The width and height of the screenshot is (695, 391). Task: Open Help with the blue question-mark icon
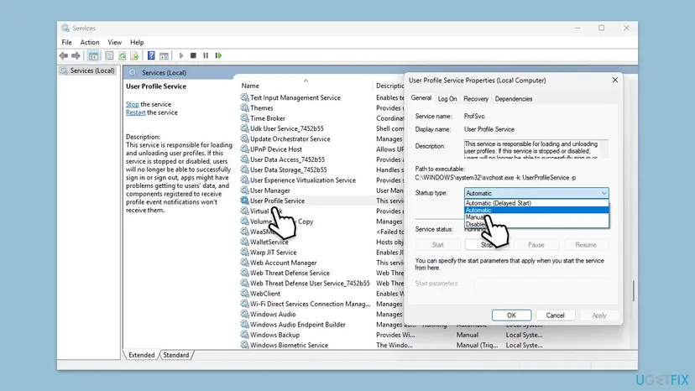point(151,55)
